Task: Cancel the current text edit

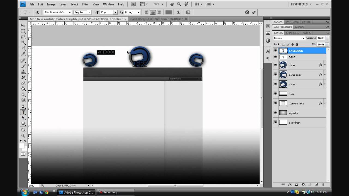Action: coord(247,12)
